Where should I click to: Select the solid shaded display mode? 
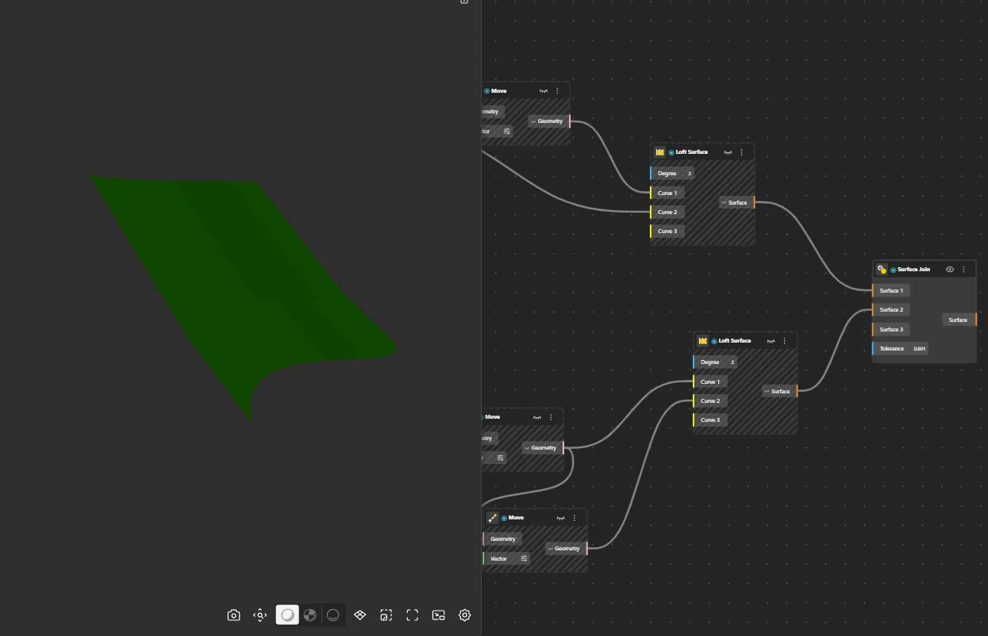287,615
